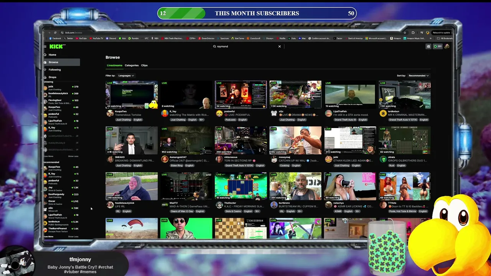The height and width of the screenshot is (276, 491).
Task: Click the green points counter showing 251
Action: tap(438, 46)
